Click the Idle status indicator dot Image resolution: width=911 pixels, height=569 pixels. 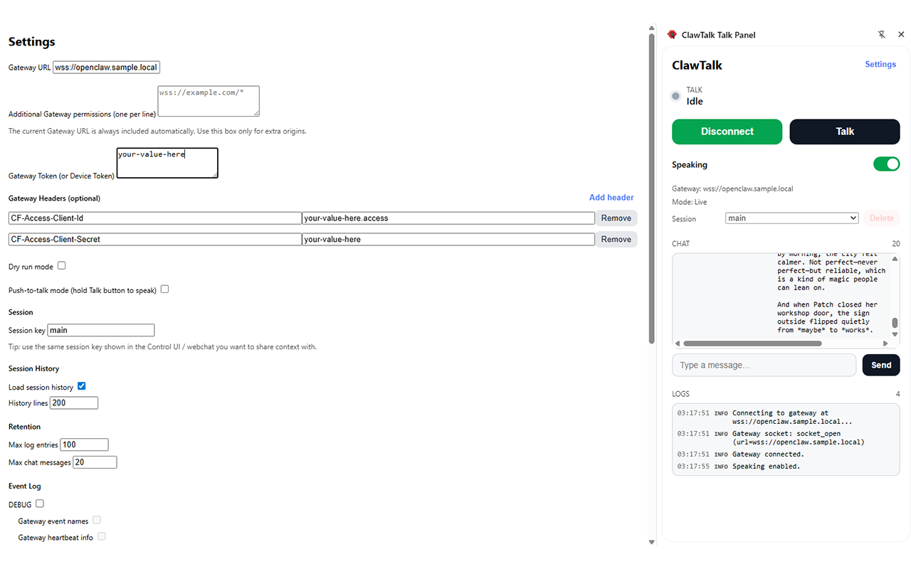click(x=676, y=96)
